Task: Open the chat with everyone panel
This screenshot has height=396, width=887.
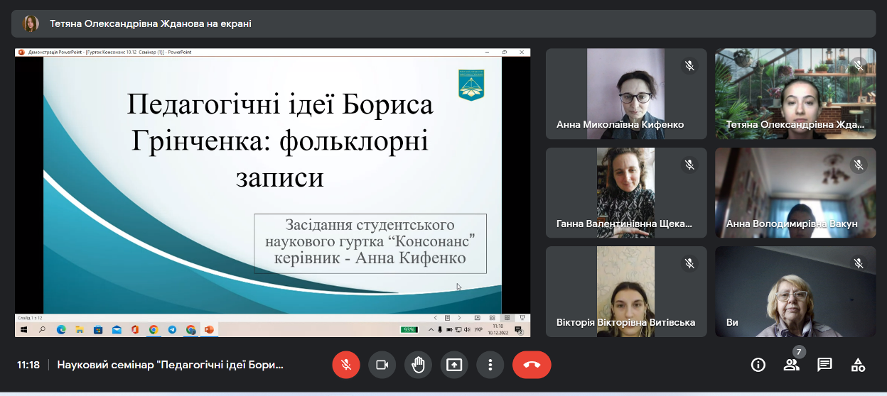Action: click(x=824, y=365)
